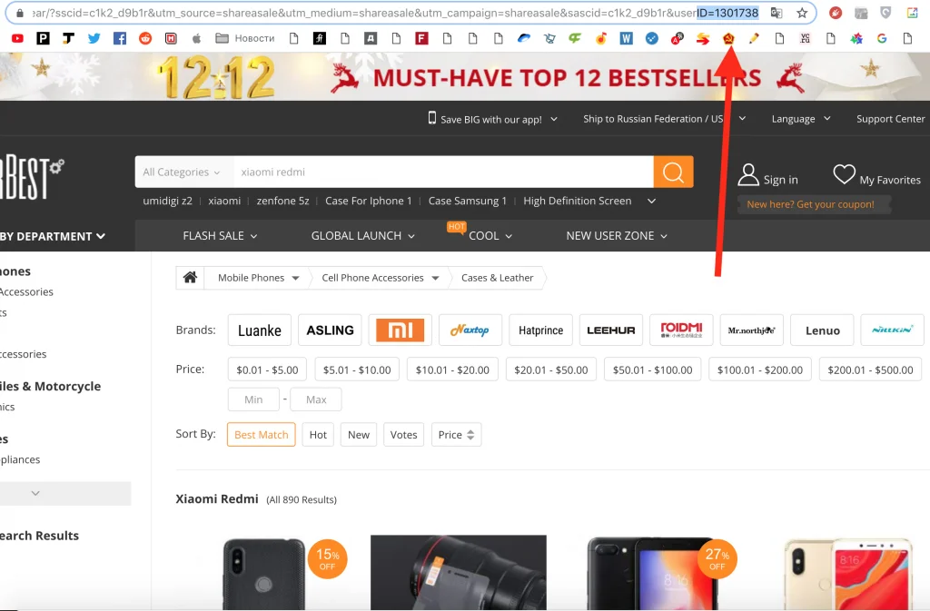
Task: Open the All Categories dropdown
Action: [x=183, y=172]
